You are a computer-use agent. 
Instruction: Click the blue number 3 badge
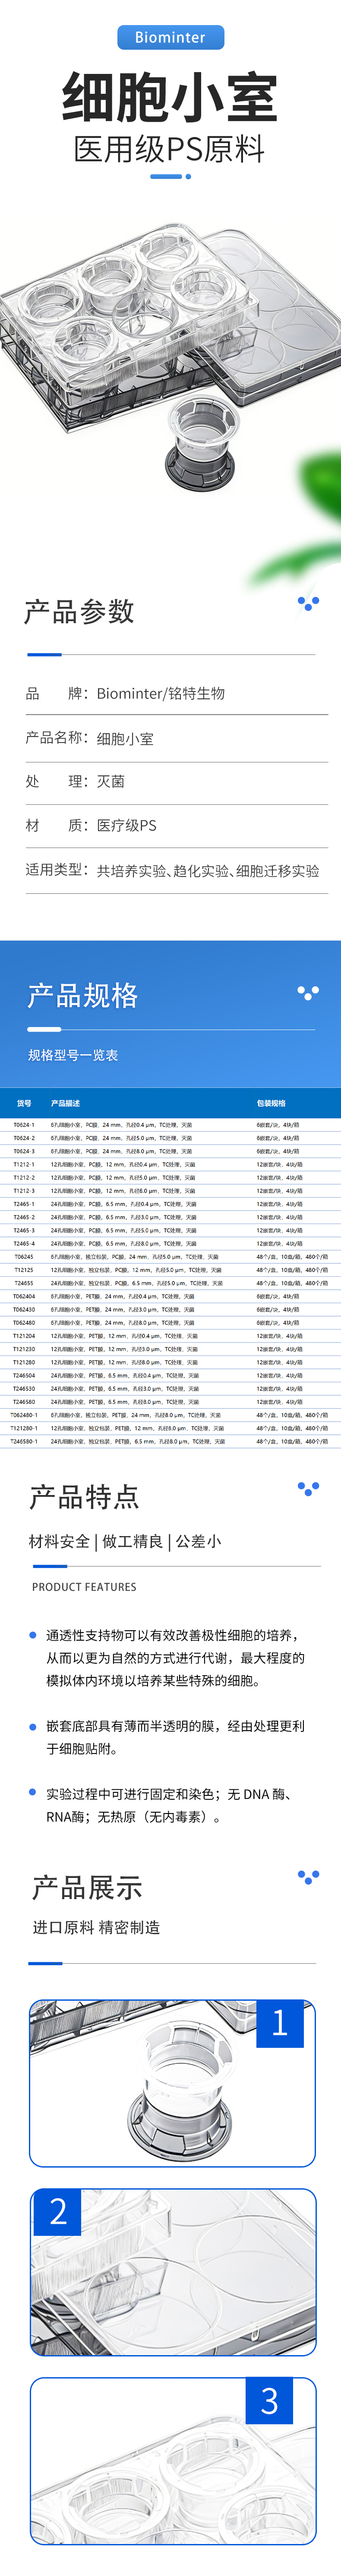pos(269,2400)
